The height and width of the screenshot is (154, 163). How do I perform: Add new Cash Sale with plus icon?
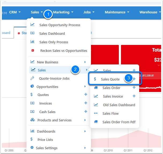click(x=86, y=111)
